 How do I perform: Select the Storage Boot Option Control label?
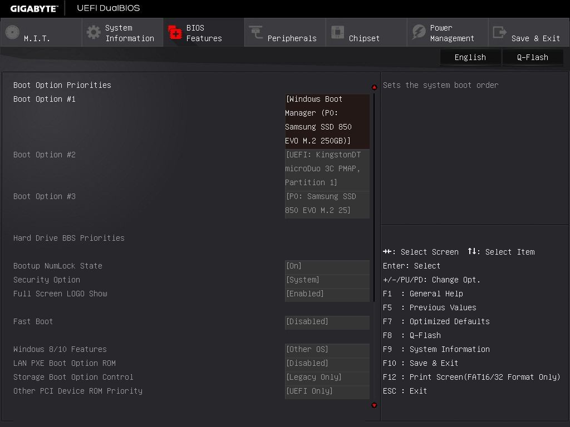73,377
